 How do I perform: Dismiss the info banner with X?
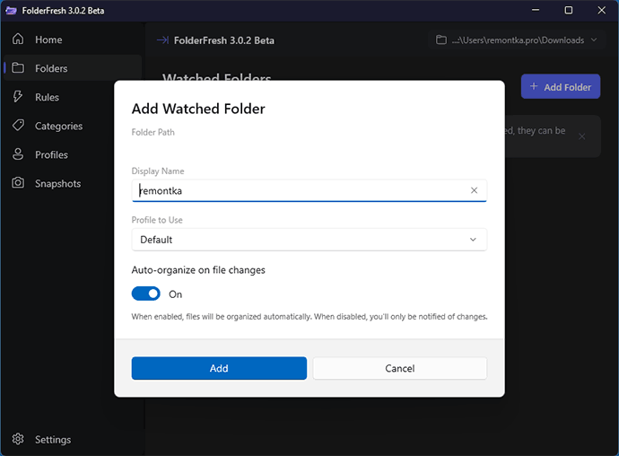pos(581,136)
